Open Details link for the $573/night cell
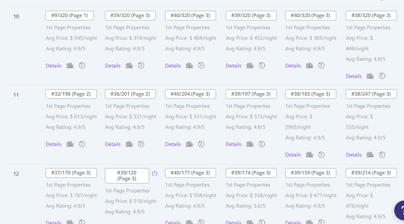This screenshot has width=404, height=224. click(234, 144)
